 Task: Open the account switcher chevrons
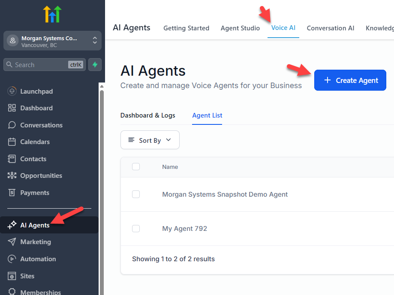pyautogui.click(x=95, y=40)
